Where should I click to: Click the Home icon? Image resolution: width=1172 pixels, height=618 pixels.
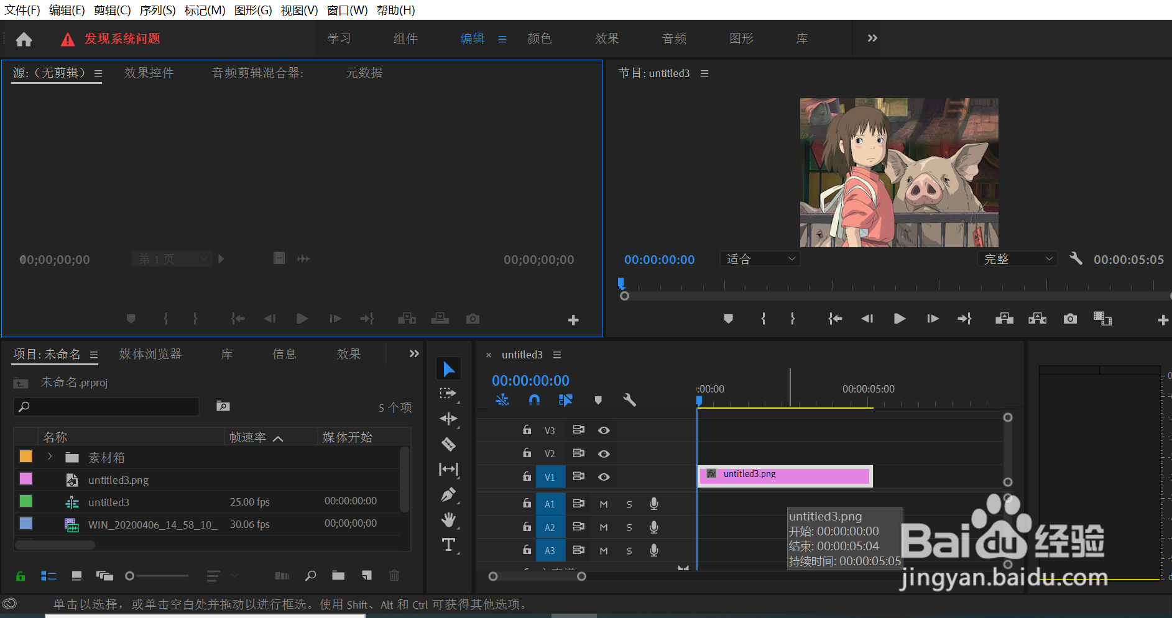(x=24, y=39)
